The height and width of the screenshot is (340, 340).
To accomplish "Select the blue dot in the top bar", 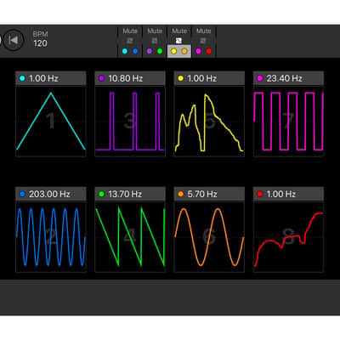I will [135, 51].
